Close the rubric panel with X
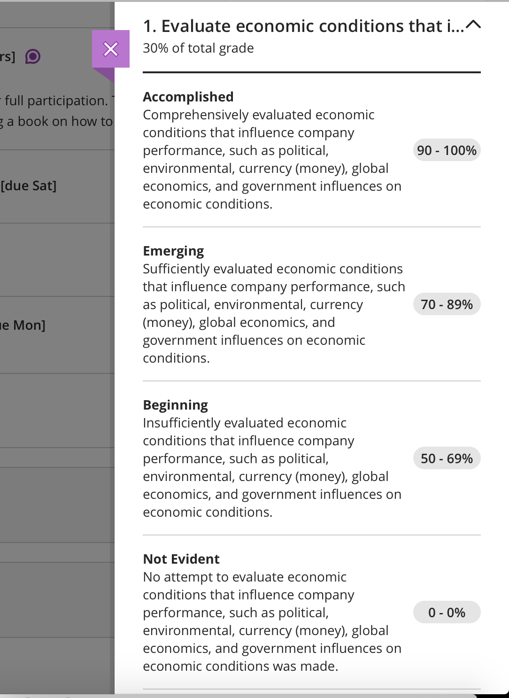 click(111, 49)
